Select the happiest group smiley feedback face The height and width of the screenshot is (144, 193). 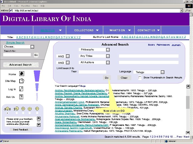8,109
